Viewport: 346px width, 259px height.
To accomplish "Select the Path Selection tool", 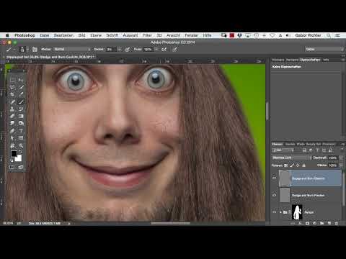I will tap(12, 138).
